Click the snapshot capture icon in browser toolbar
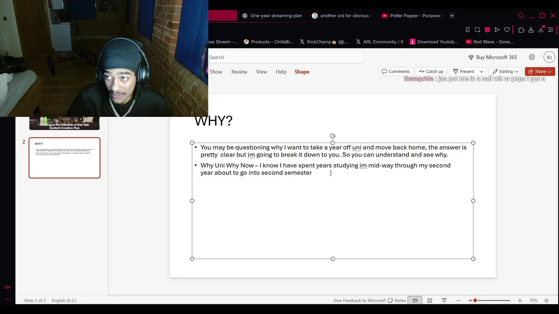 [477, 30]
